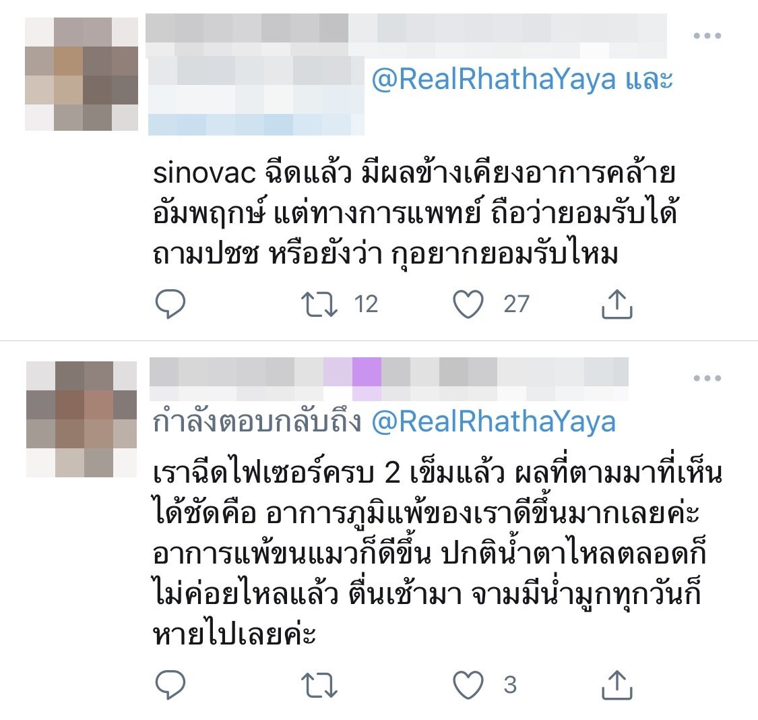Open more options for second tweet

point(707,378)
